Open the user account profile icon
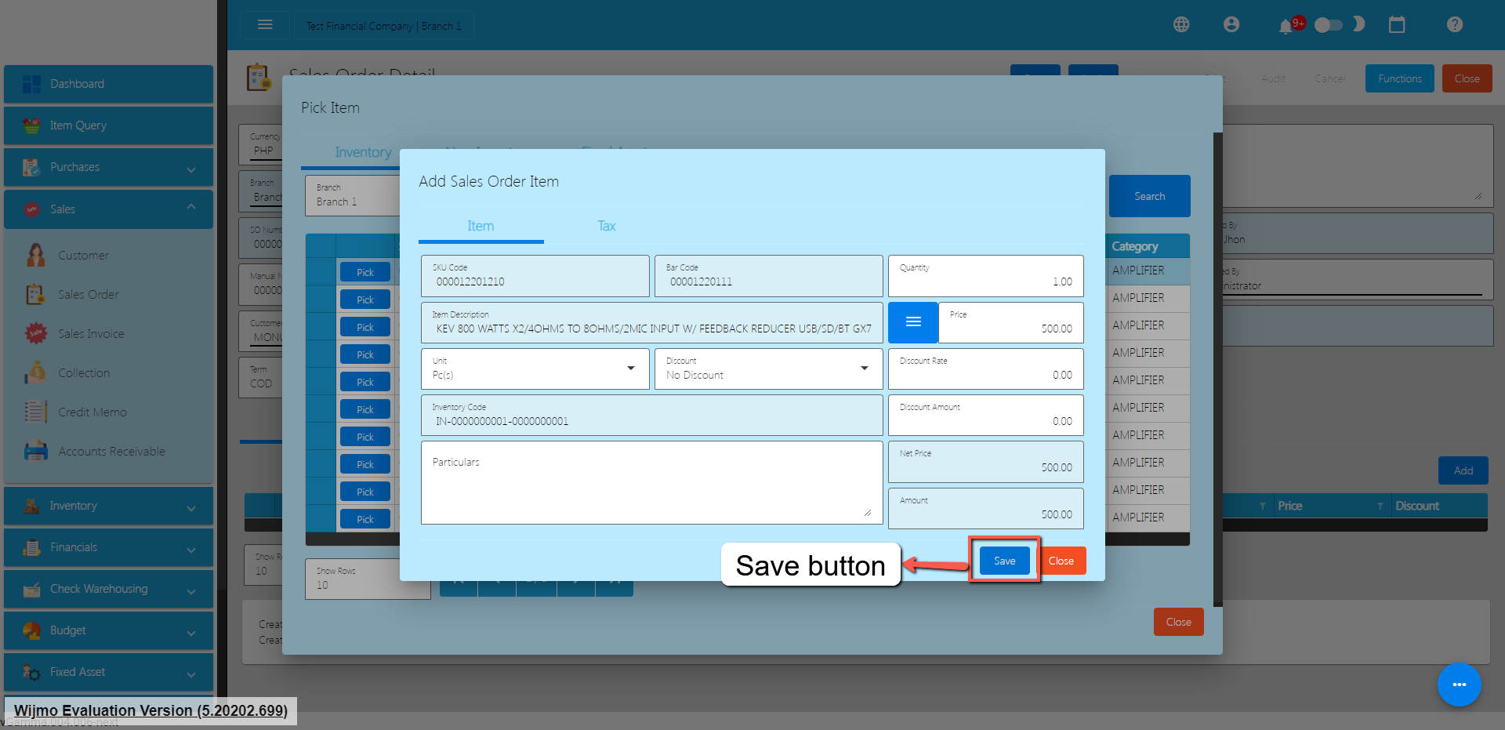Image resolution: width=1505 pixels, height=730 pixels. pyautogui.click(x=1231, y=25)
